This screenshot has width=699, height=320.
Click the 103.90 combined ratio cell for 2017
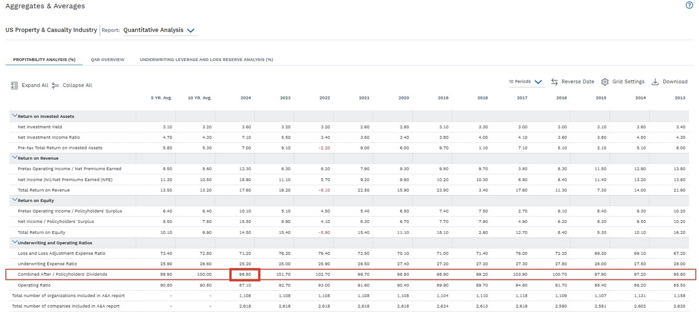pyautogui.click(x=520, y=274)
